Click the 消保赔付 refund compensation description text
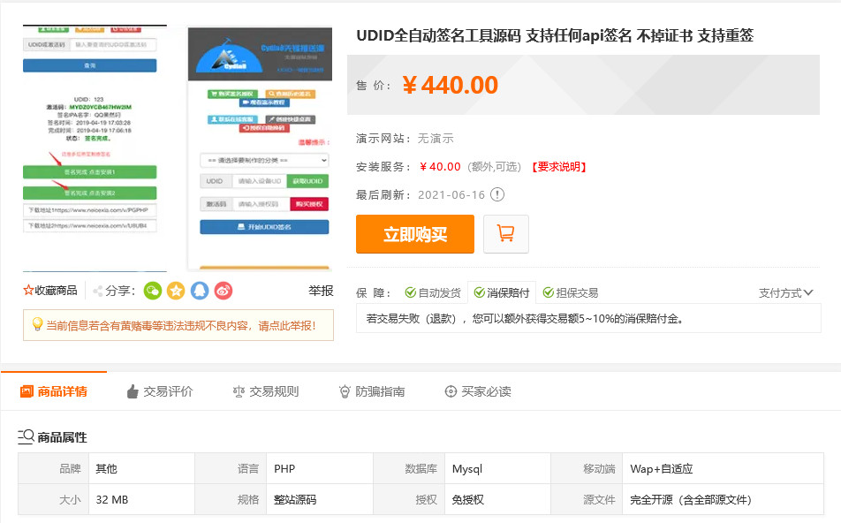Image resolution: width=841 pixels, height=523 pixels. [525, 319]
